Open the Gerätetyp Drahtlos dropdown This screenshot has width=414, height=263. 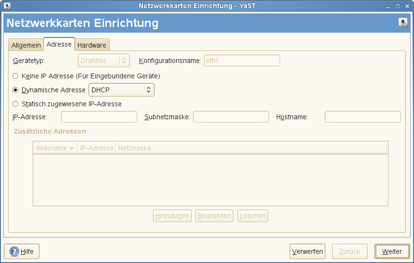click(x=104, y=61)
